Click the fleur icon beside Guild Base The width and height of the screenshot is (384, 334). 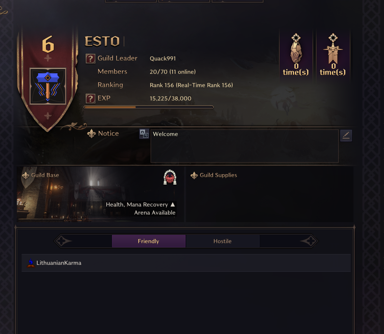click(26, 175)
